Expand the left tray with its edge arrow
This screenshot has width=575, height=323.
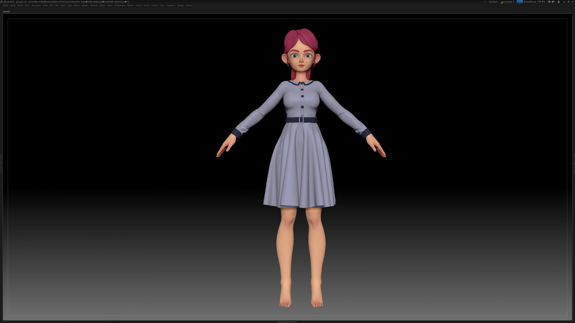point(2,163)
